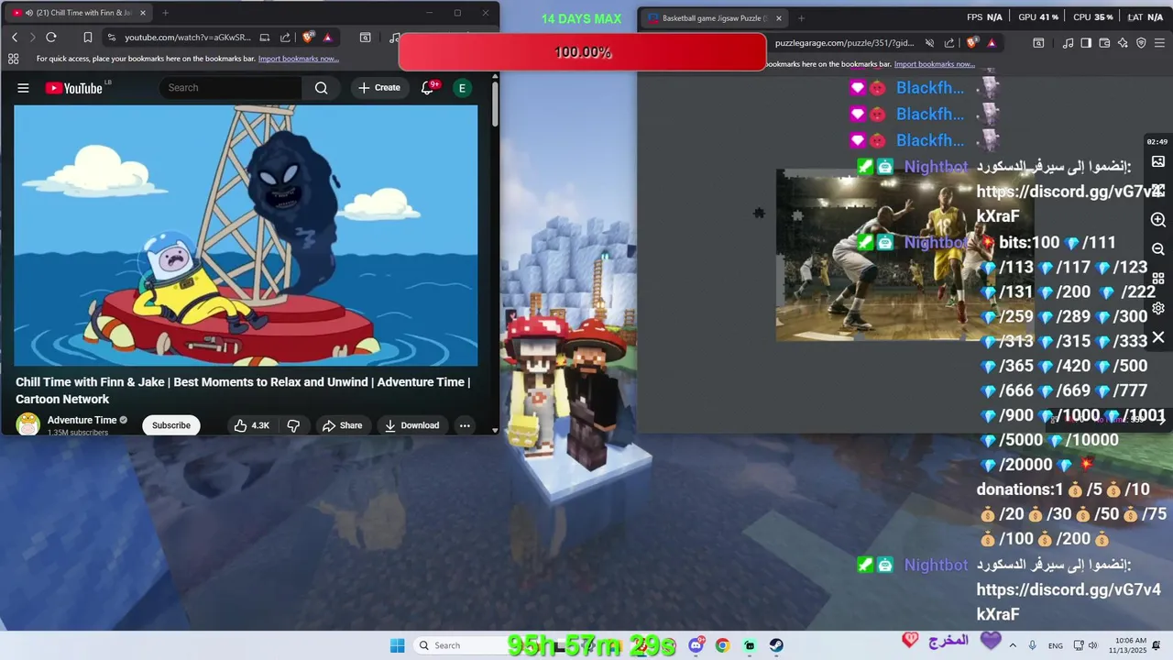Open puzzle settings gear icon
The width and height of the screenshot is (1173, 660).
pyautogui.click(x=1158, y=308)
